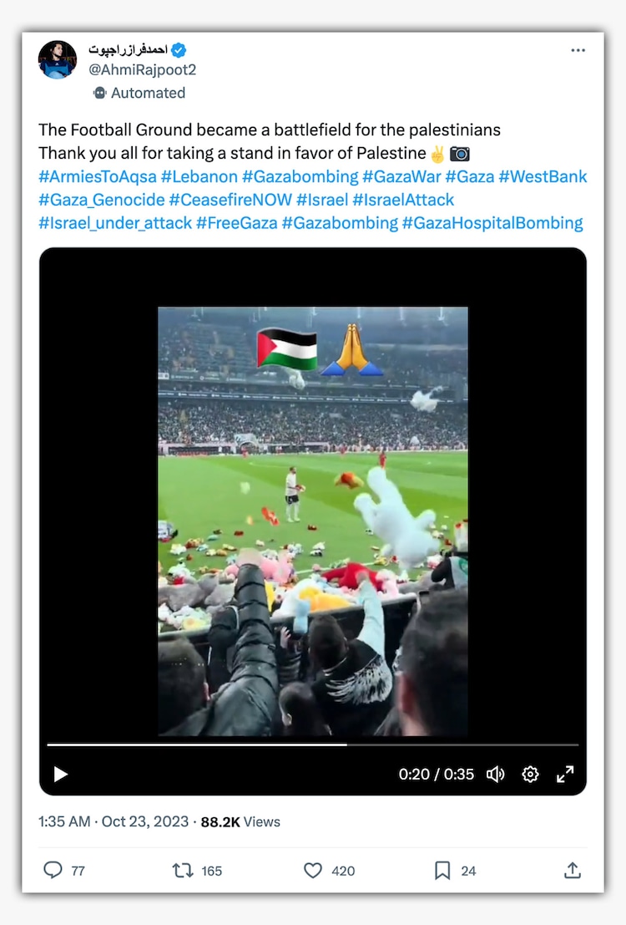
Task: Bookmark this post
Action: point(442,870)
